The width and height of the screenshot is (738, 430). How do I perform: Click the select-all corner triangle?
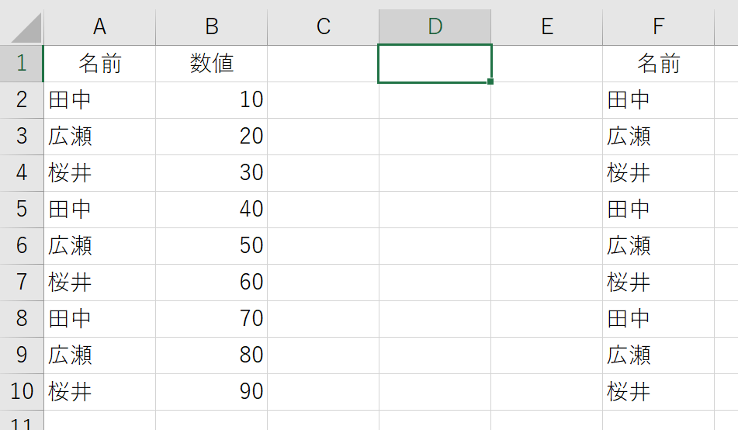point(26,28)
